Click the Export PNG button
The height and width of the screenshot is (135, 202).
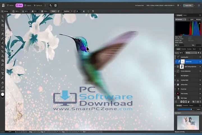[188, 5]
